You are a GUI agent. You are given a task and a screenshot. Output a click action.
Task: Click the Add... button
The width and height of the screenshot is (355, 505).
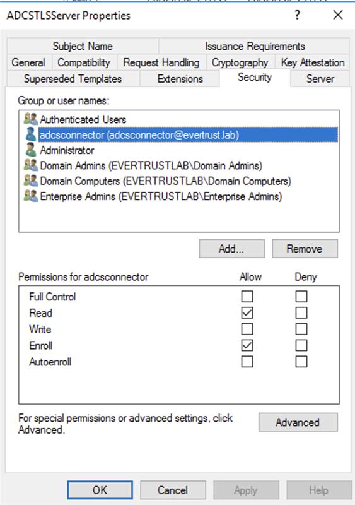click(232, 249)
